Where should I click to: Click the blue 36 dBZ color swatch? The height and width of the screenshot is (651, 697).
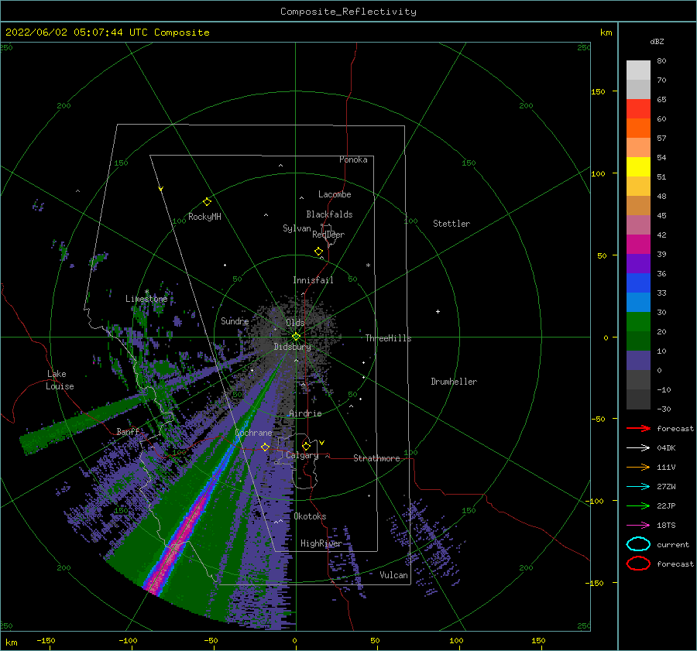[638, 283]
